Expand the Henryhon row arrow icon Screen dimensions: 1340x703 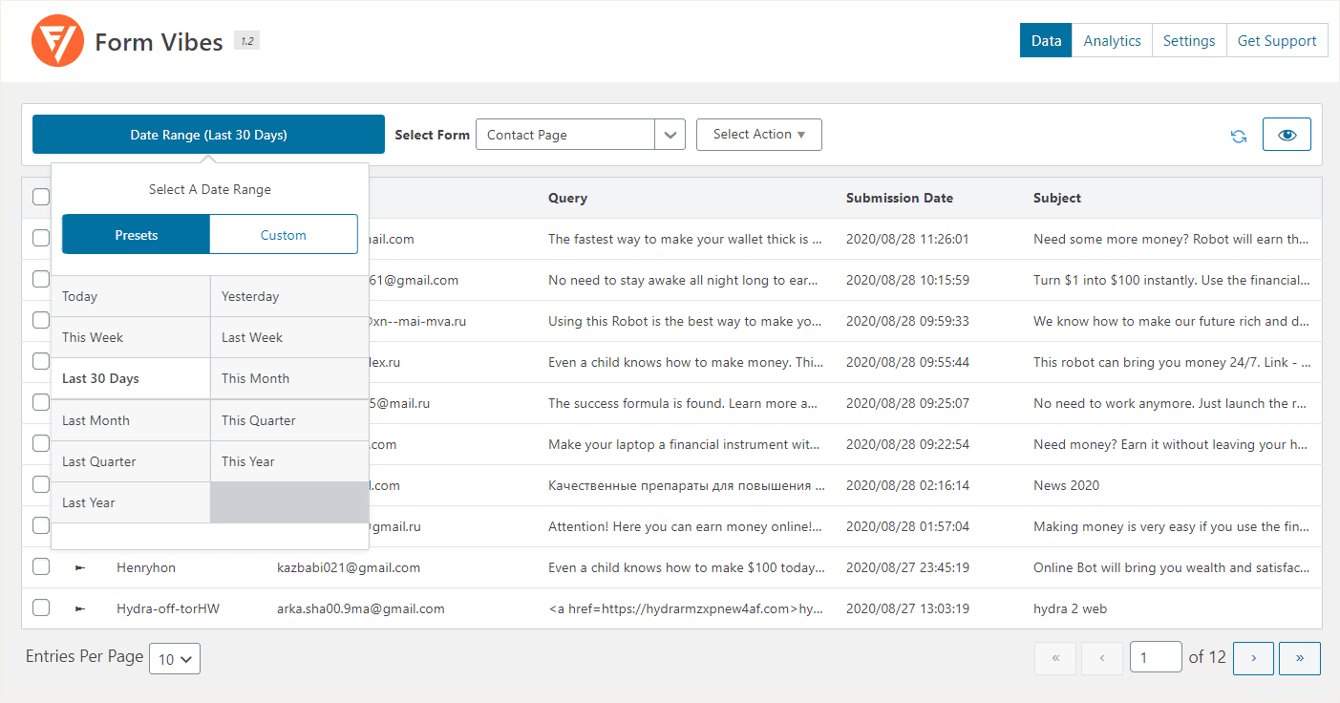coord(80,567)
